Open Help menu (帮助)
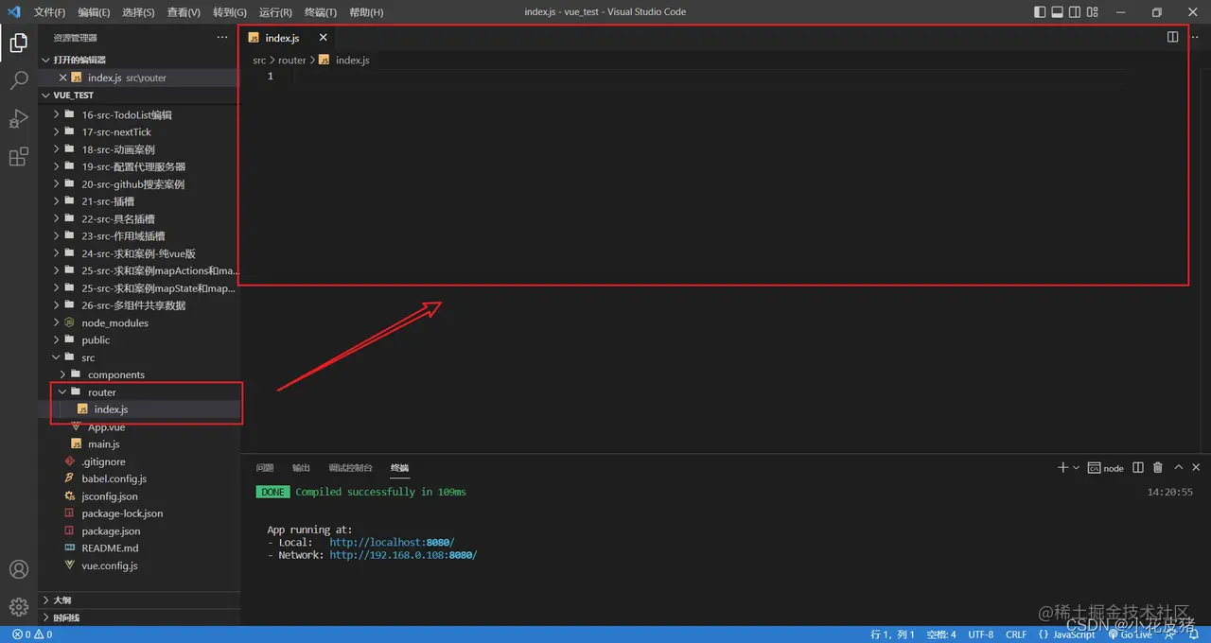The image size is (1211, 643). 366,12
